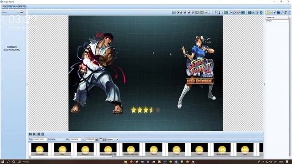Click the skip-to-start playback button

[31, 134]
